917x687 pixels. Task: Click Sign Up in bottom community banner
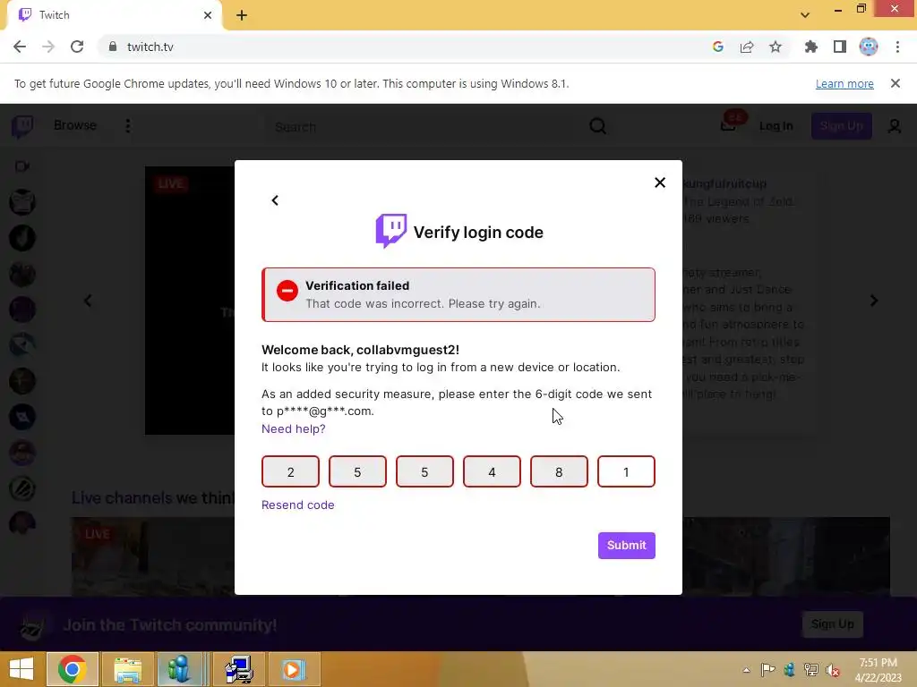(x=832, y=624)
